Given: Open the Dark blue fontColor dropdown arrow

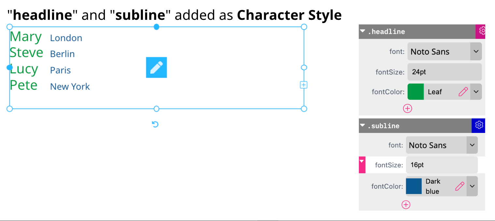Looking at the screenshot, I should tap(472, 186).
